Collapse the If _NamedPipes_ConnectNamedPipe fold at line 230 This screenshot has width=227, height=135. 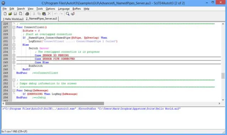click(14, 38)
